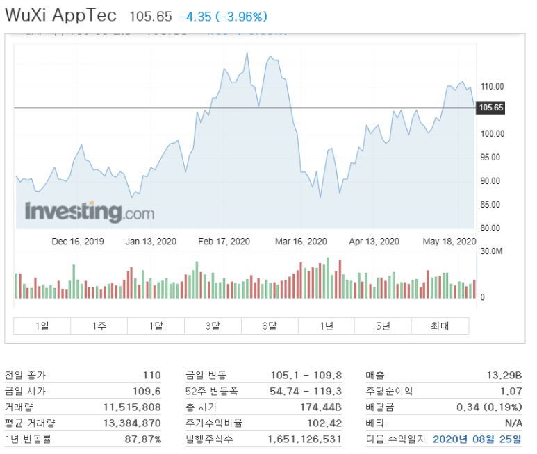Image resolution: width=537 pixels, height=454 pixels.
Task: Click the Jan 13, 2020 axis label
Action: coord(151,242)
